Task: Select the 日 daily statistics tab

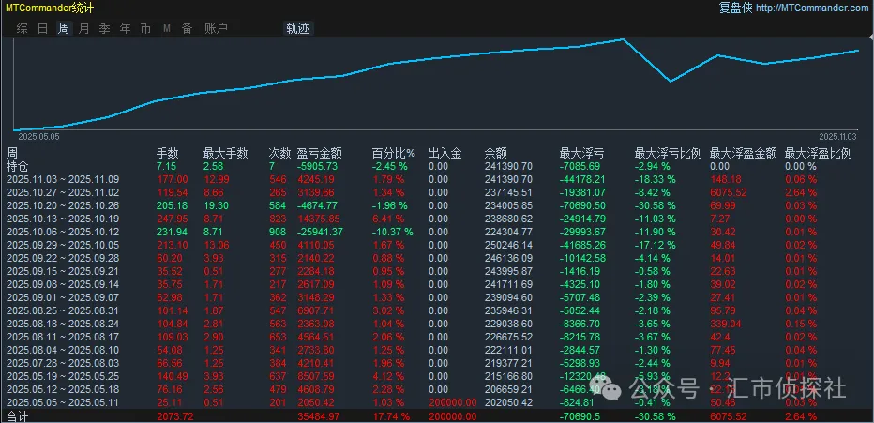Action: (42, 28)
